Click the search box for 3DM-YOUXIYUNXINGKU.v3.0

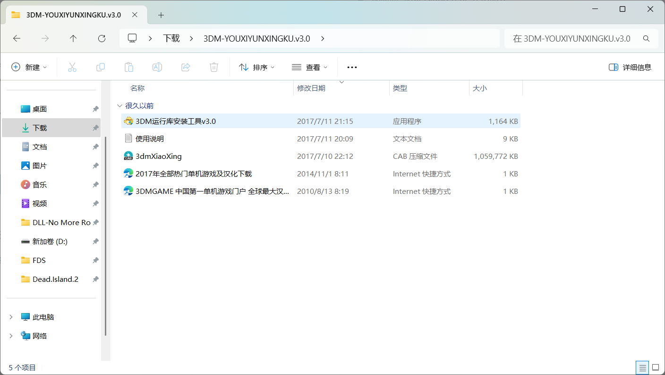pyautogui.click(x=581, y=39)
